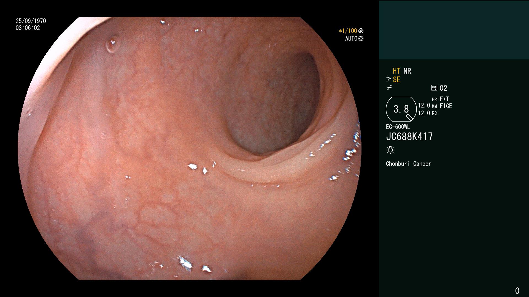Click the image settings icon beside 02
Screen dimensions: 529x297
(434, 88)
